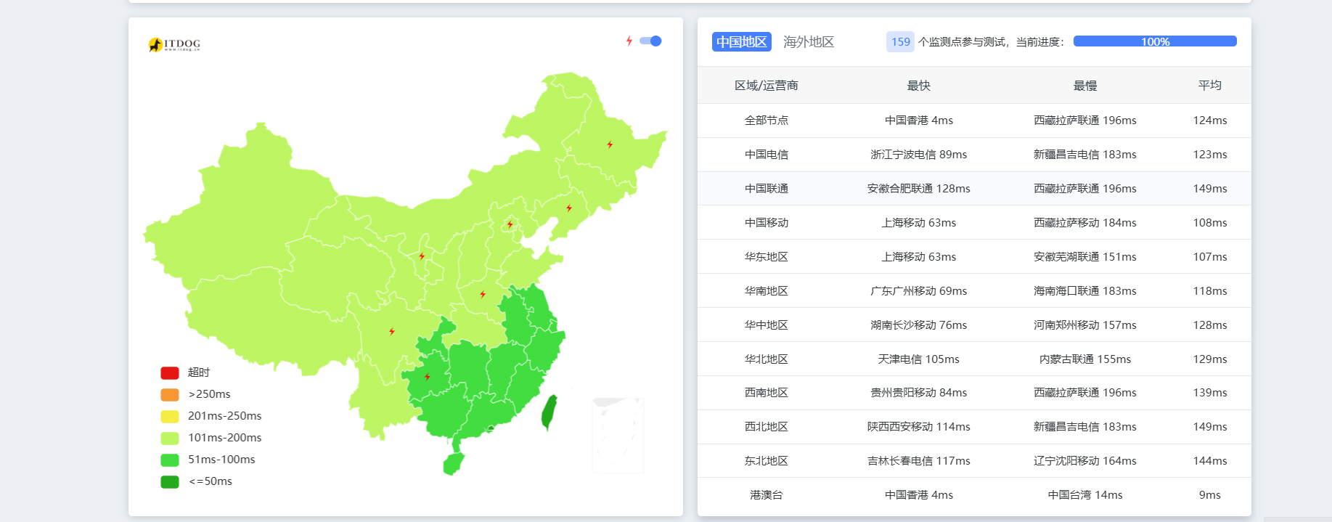This screenshot has width=1332, height=522.
Task: Click the lightning marker at Beijing
Action: [x=510, y=224]
